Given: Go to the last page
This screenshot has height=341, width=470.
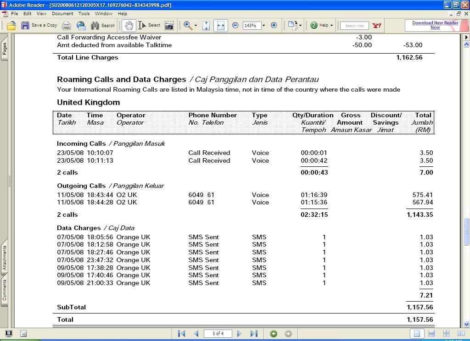Looking at the screenshot, I should (254, 334).
